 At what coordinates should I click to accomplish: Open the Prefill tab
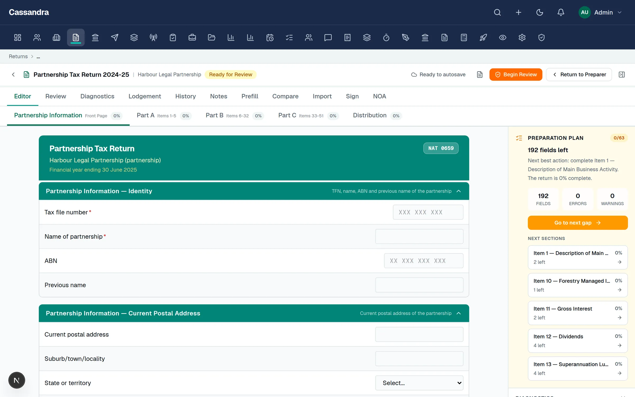250,96
